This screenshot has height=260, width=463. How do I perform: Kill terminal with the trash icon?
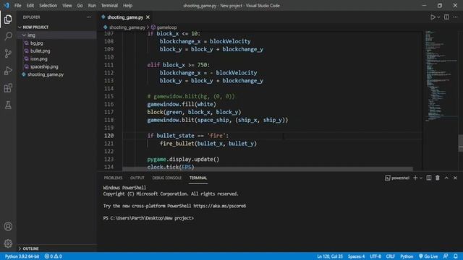[x=438, y=178]
